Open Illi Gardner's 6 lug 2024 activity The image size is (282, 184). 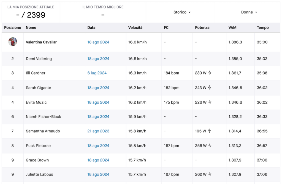click(x=97, y=73)
